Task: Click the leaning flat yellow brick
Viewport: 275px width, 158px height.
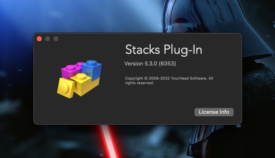Action: tap(66, 88)
